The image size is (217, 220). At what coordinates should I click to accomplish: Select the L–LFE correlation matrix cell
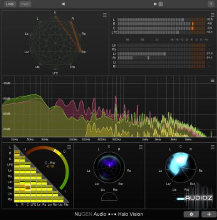(x=17, y=164)
